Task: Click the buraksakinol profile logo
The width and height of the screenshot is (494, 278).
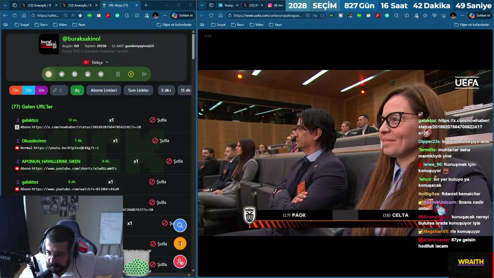Action: pos(49,44)
